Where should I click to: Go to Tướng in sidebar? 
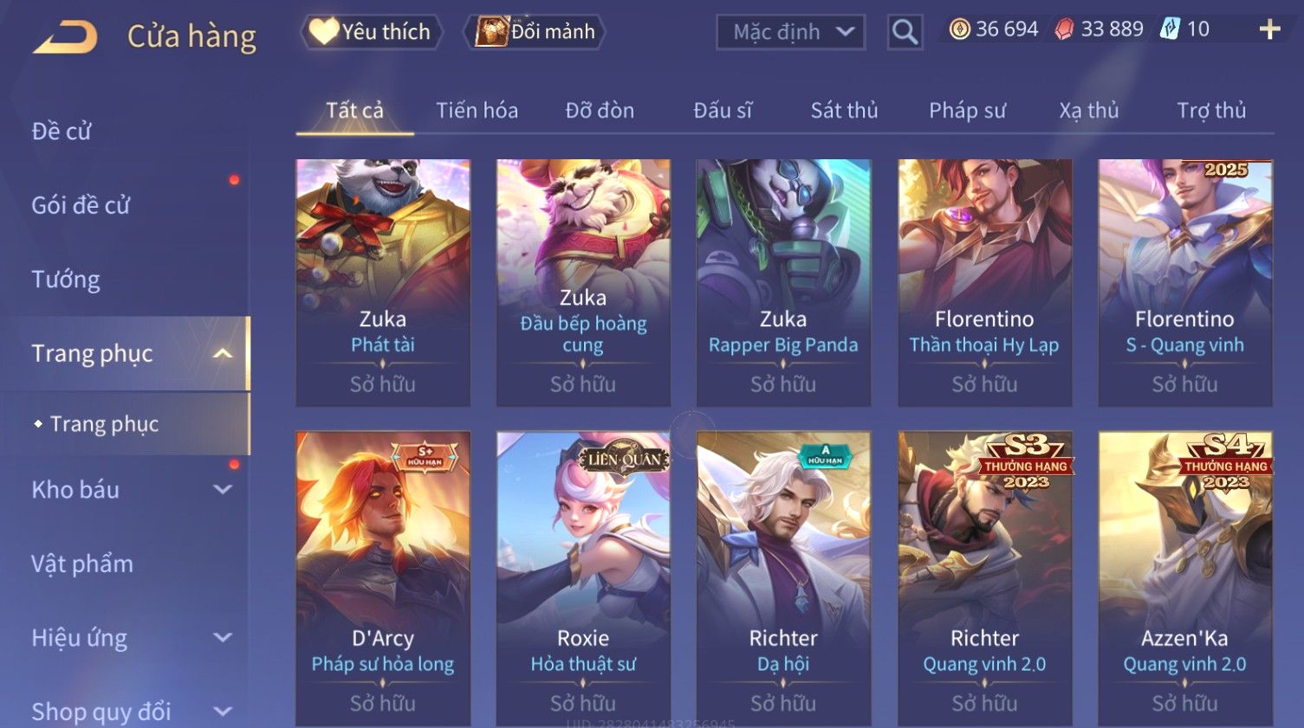point(66,280)
